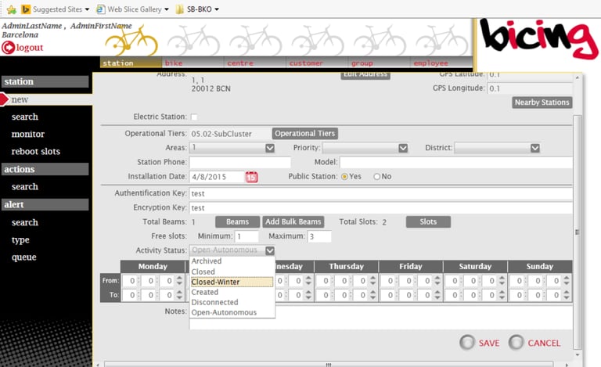
Task: Click the red logout icon
Action: [8, 48]
